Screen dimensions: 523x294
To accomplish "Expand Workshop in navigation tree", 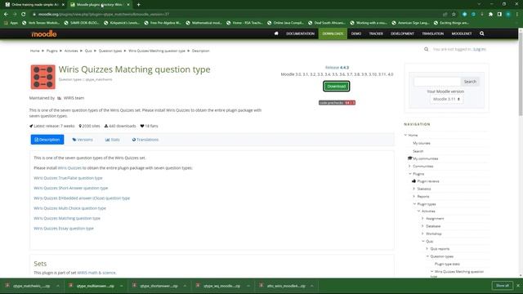I will 422,234.
